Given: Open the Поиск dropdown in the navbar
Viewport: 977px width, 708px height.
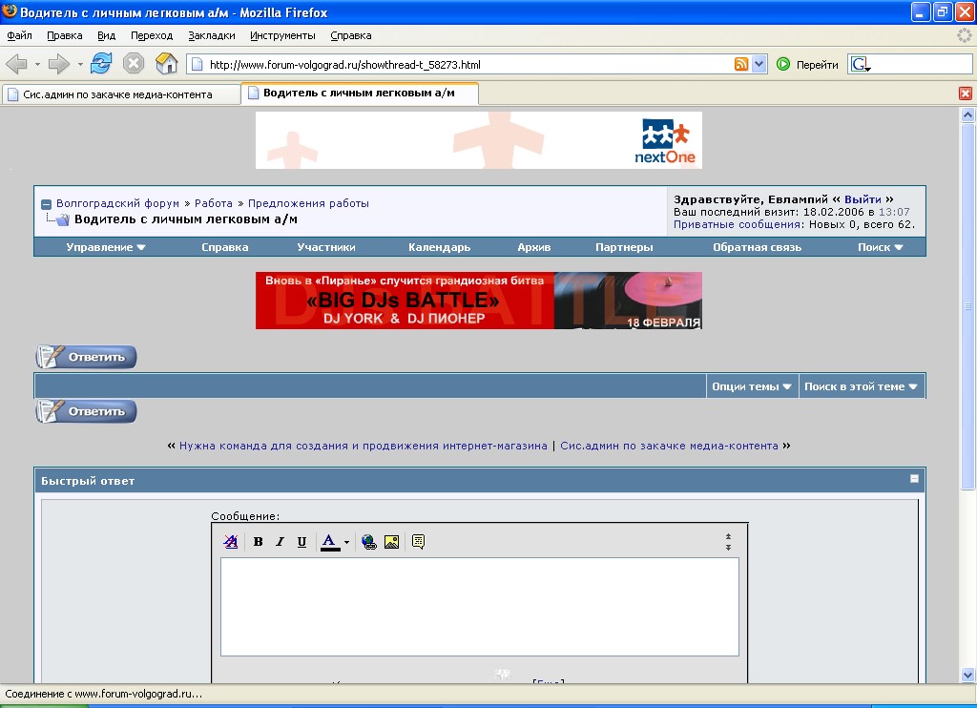Looking at the screenshot, I should pyautogui.click(x=880, y=247).
